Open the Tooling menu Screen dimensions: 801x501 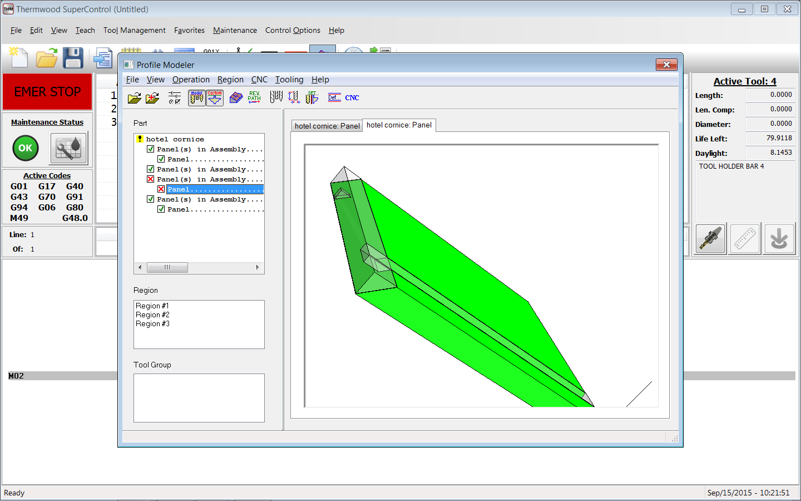click(x=289, y=80)
